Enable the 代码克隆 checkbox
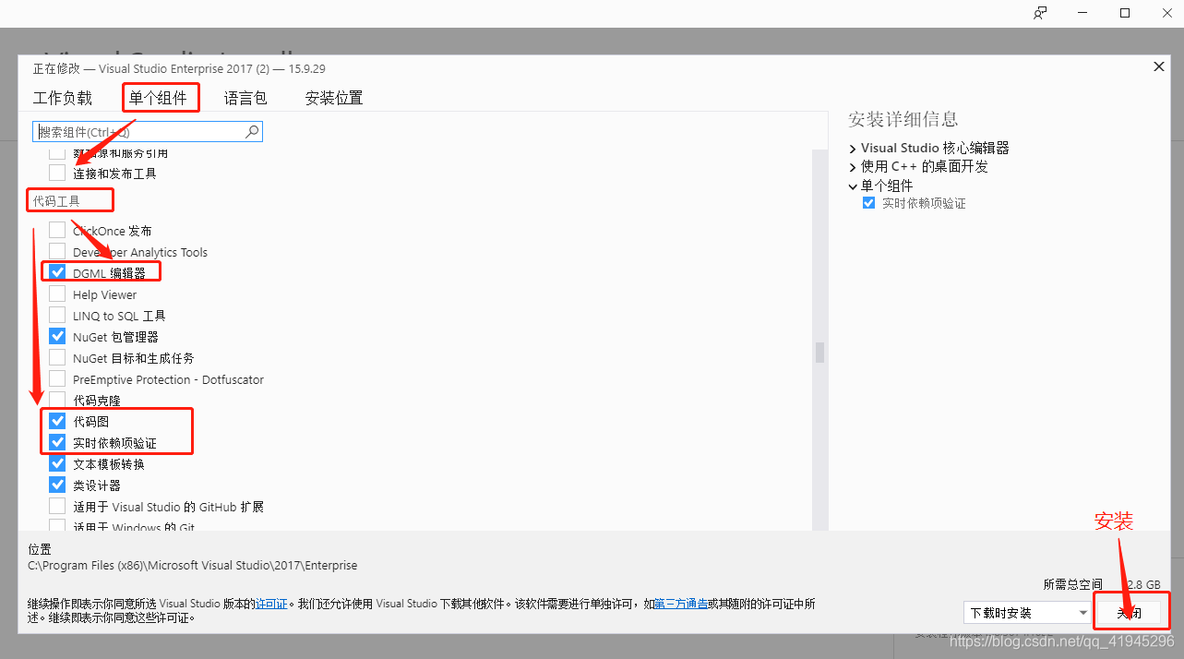Image resolution: width=1184 pixels, height=659 pixels. coord(57,400)
